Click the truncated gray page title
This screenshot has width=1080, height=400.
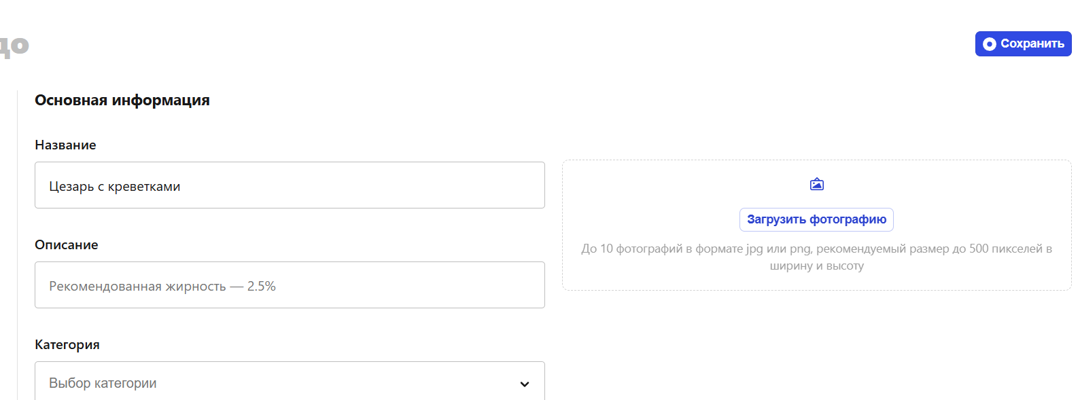click(x=14, y=46)
